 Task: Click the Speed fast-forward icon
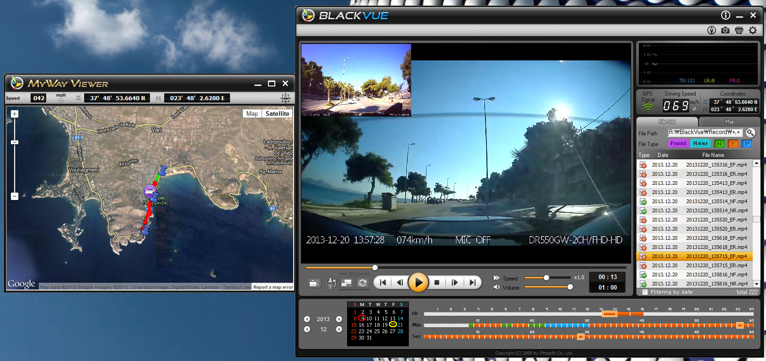(x=497, y=278)
